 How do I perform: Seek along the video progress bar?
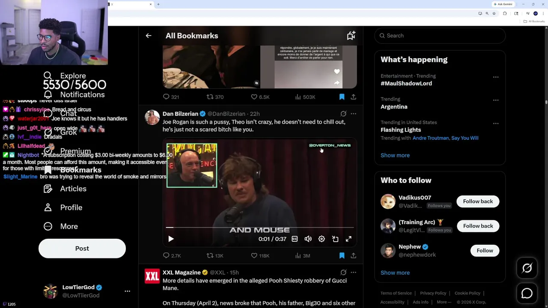260,228
